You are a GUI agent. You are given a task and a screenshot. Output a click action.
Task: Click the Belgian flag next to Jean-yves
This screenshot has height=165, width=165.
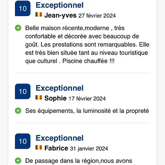39,14
